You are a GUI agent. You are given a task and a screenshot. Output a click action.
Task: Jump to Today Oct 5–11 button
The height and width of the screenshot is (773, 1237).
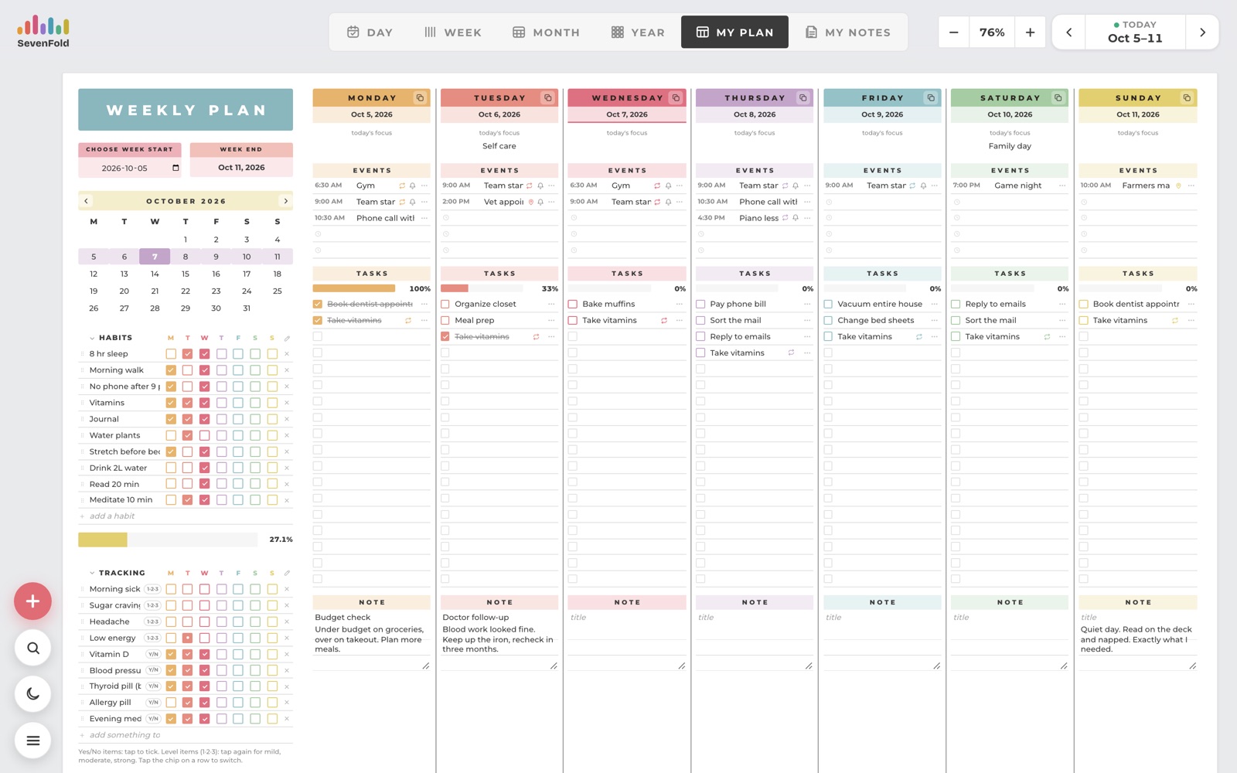(1135, 32)
